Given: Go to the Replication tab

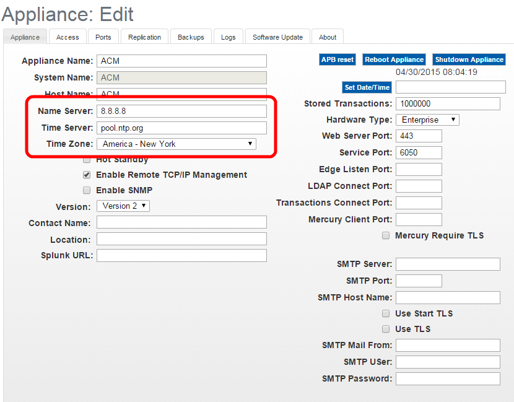Looking at the screenshot, I should (x=144, y=37).
